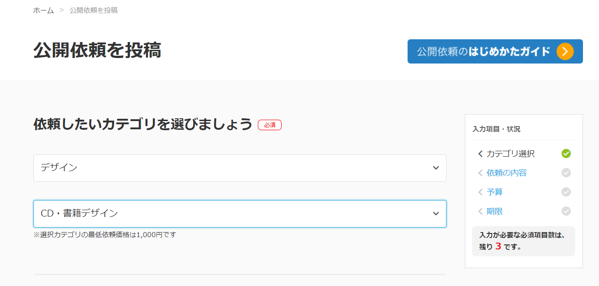Click dropdown arrow of CD・書籍デザイン box

click(436, 214)
